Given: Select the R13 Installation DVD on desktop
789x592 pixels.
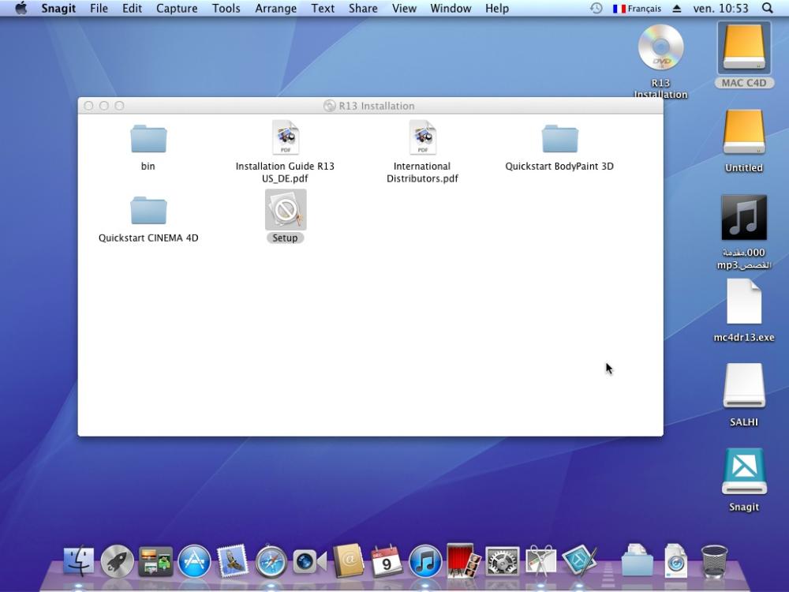Looking at the screenshot, I should click(x=660, y=47).
